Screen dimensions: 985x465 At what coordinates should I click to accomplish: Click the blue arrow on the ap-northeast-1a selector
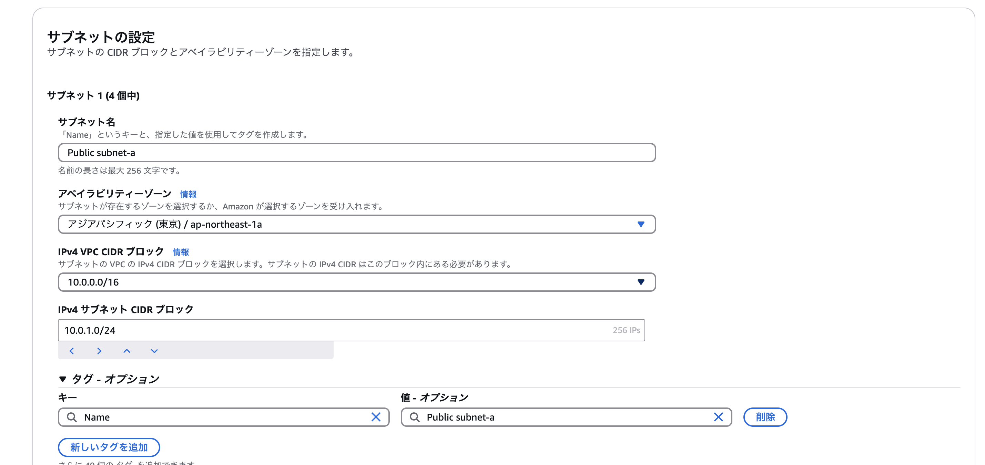click(x=641, y=224)
